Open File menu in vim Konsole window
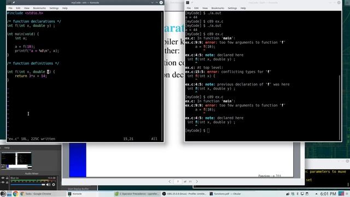 (10, 8)
